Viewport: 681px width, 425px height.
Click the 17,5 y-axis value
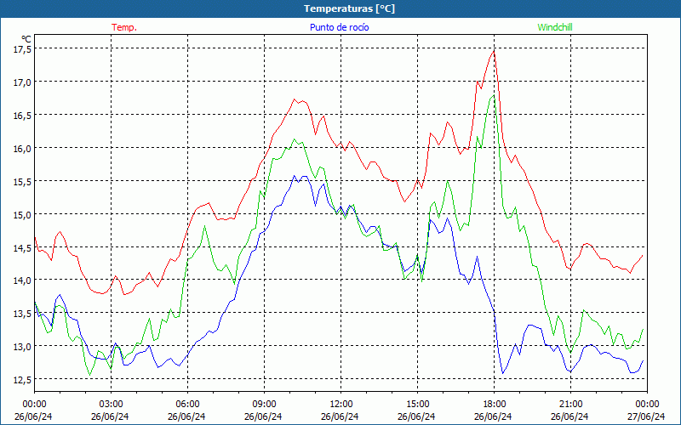pos(22,49)
